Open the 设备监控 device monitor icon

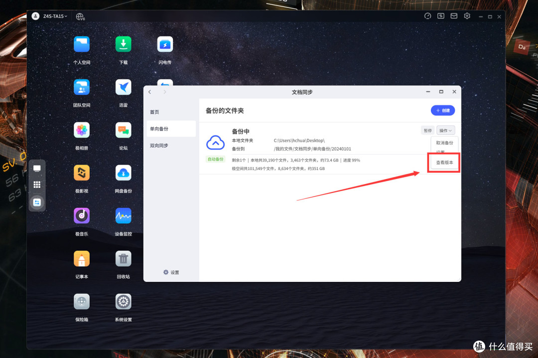(123, 216)
